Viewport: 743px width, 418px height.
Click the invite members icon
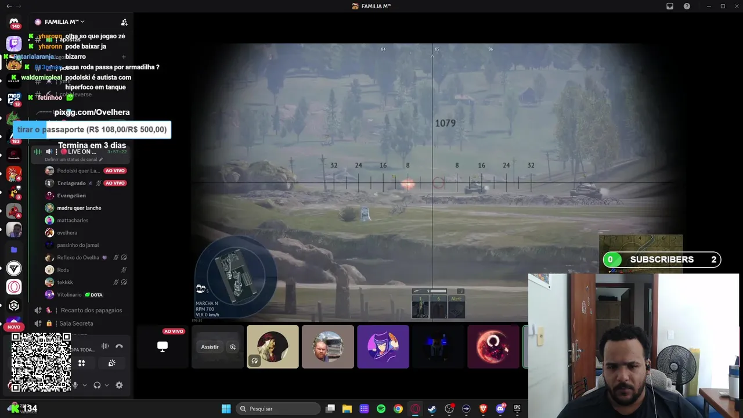(124, 22)
